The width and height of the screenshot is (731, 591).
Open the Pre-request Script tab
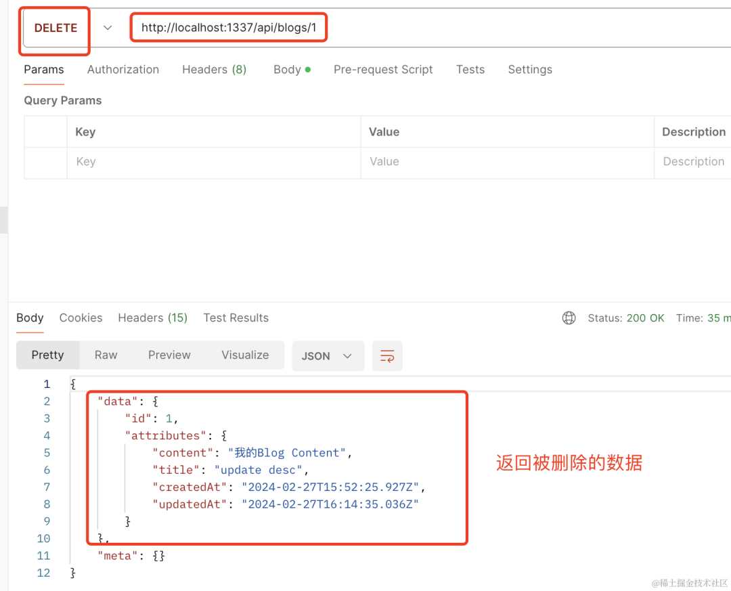(382, 70)
